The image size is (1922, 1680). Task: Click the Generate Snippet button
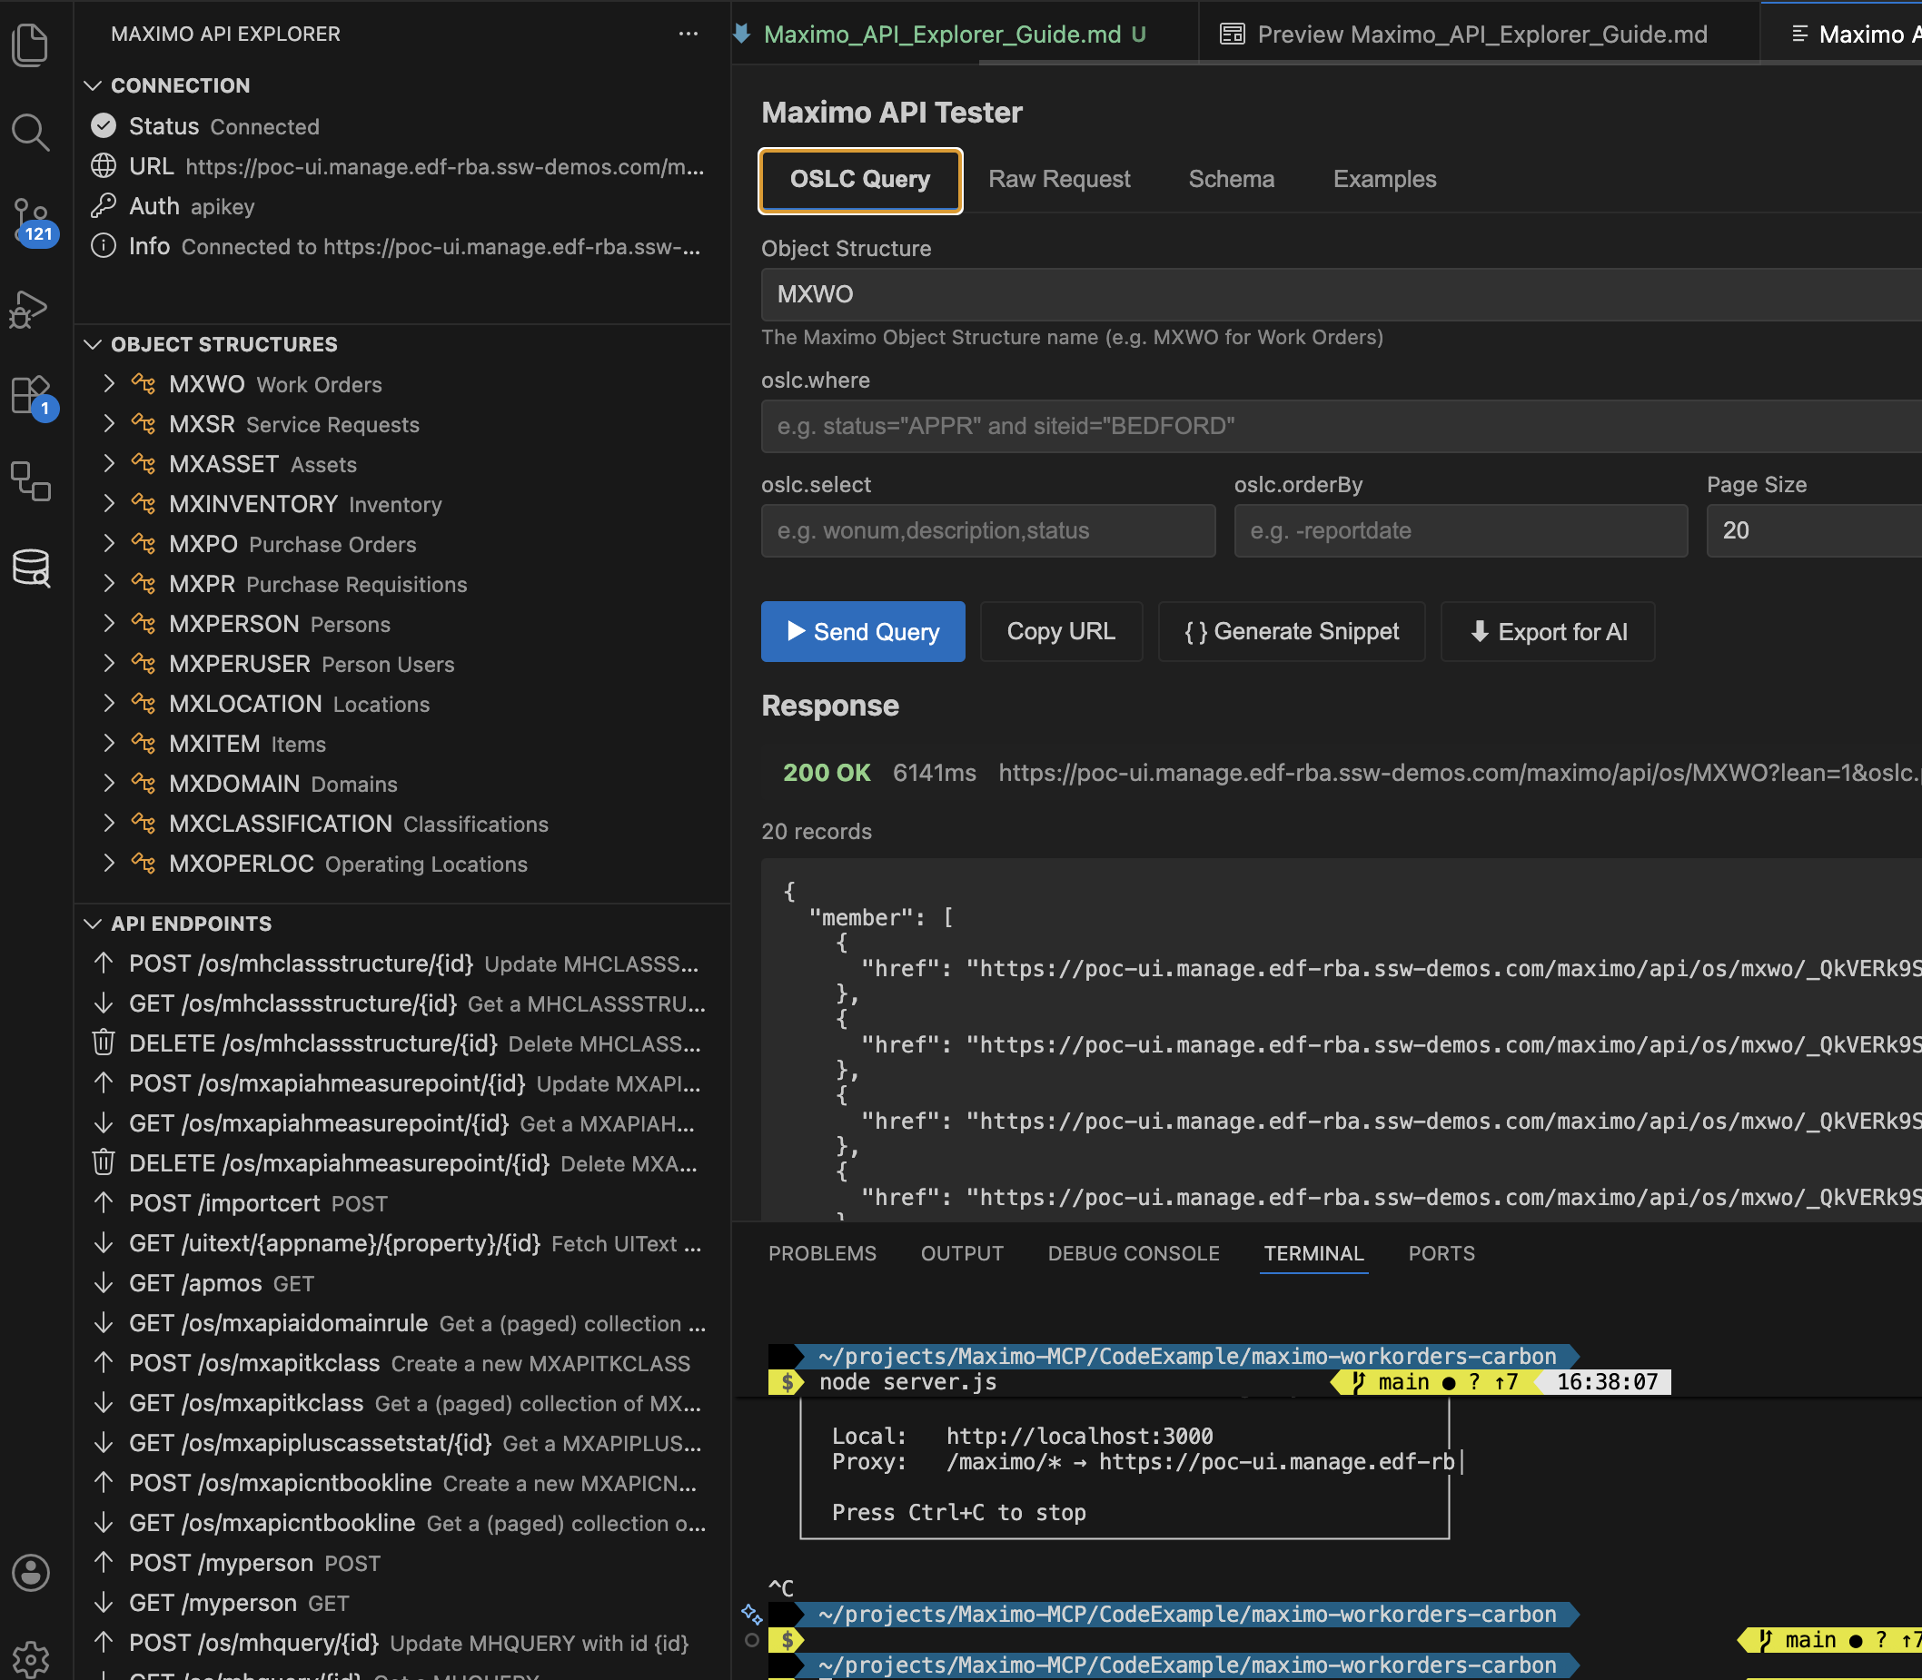(1291, 632)
